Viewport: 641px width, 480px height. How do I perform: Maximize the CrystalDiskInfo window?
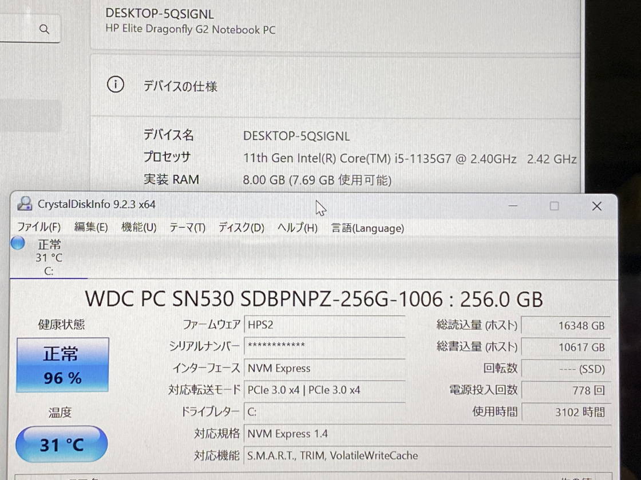[x=555, y=206]
